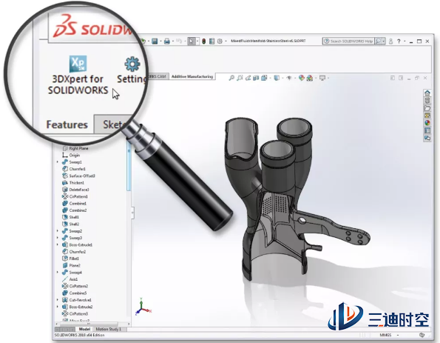Image resolution: width=440 pixels, height=343 pixels.
Task: Expand the Sweep3 feature
Action: 58,238
